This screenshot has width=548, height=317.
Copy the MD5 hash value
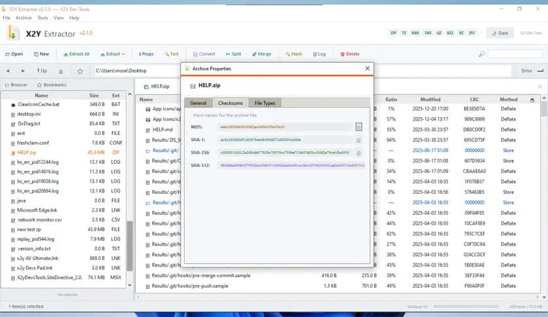[359, 126]
